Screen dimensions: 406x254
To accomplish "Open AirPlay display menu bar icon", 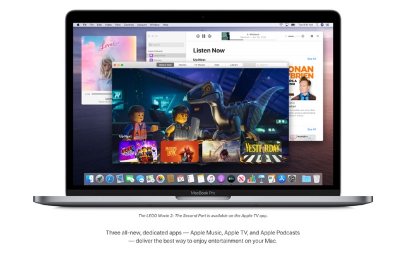I will [x=287, y=25].
